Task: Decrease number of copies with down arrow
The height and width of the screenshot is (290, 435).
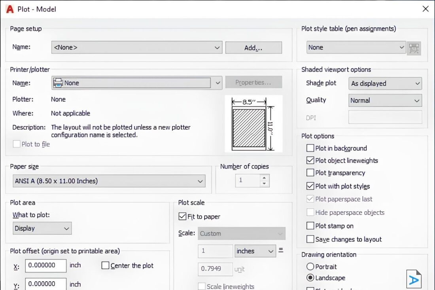Action: pyautogui.click(x=265, y=184)
